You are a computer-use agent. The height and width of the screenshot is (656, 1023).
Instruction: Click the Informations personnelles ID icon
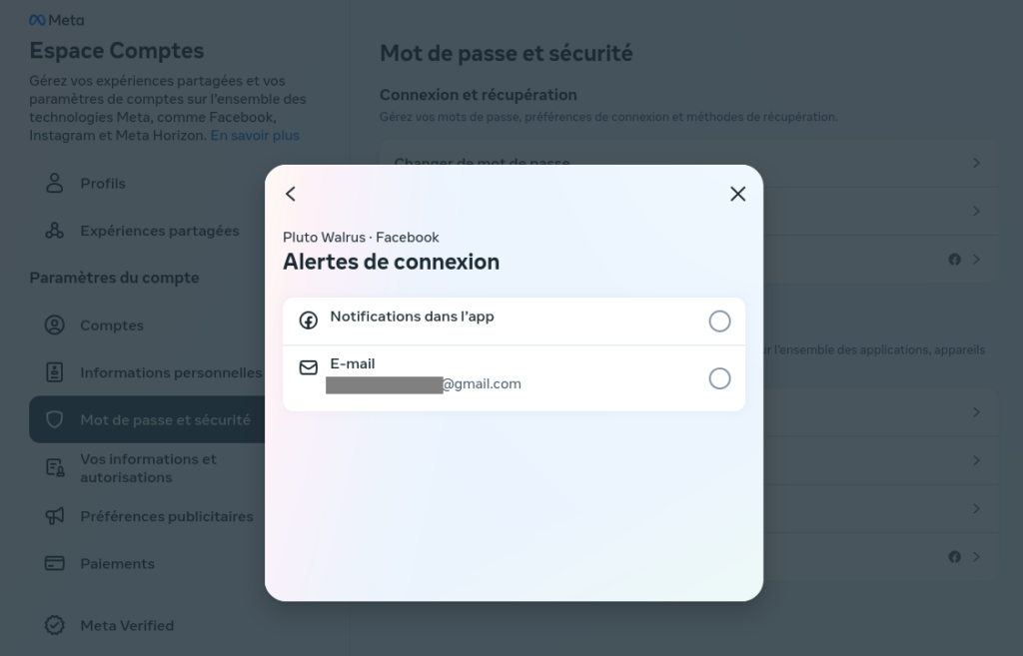tap(54, 372)
